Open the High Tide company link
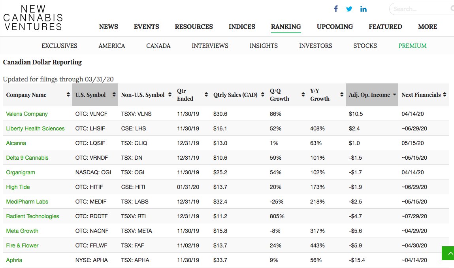This screenshot has width=454, height=268. (x=18, y=187)
